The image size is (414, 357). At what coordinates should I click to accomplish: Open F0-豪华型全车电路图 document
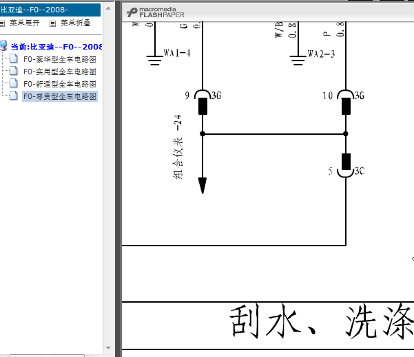pyautogui.click(x=60, y=59)
